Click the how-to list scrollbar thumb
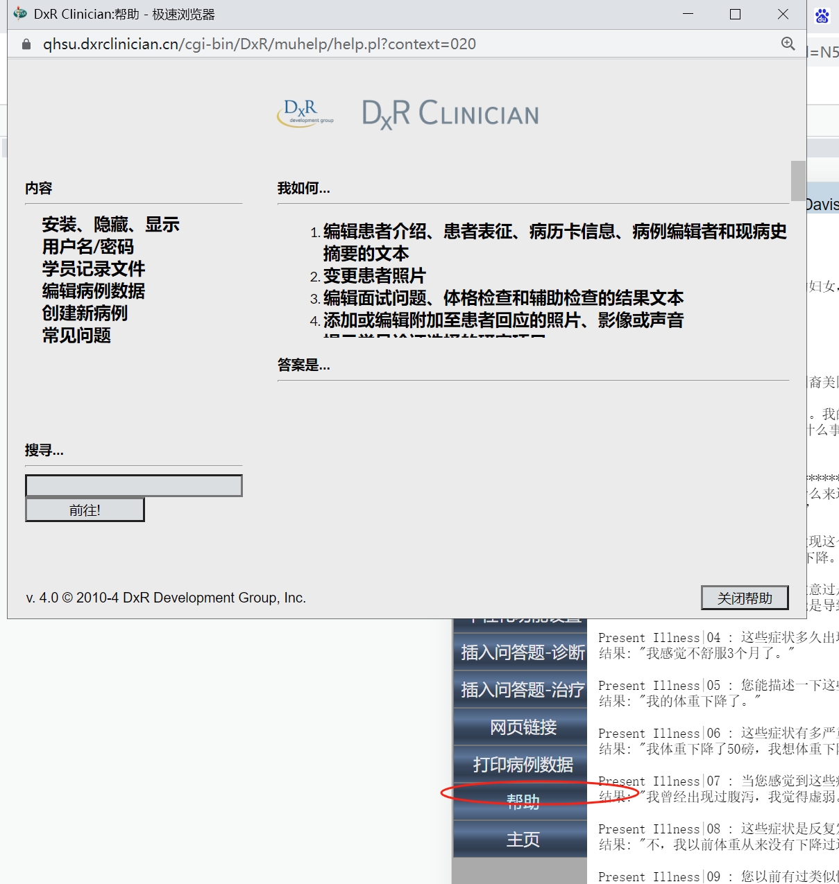This screenshot has height=884, width=839. coord(798,180)
